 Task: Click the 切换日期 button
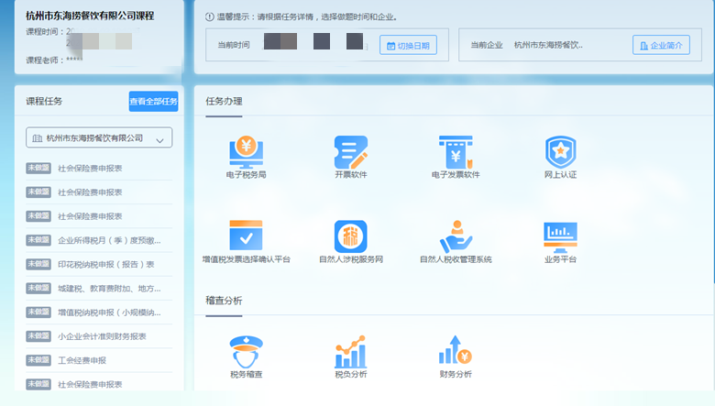408,45
